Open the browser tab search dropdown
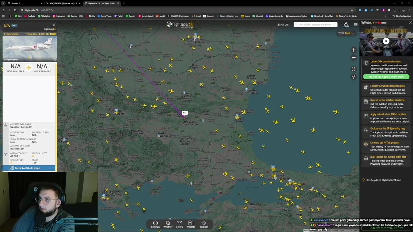The height and width of the screenshot is (232, 413). (3, 3)
